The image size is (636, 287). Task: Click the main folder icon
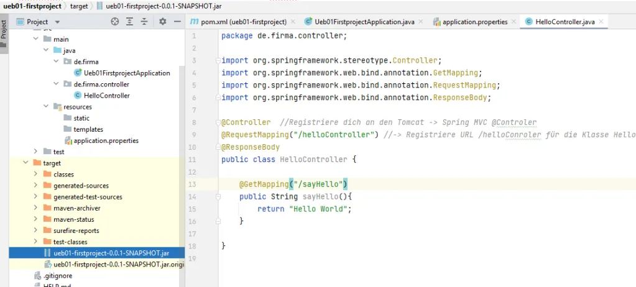47,39
